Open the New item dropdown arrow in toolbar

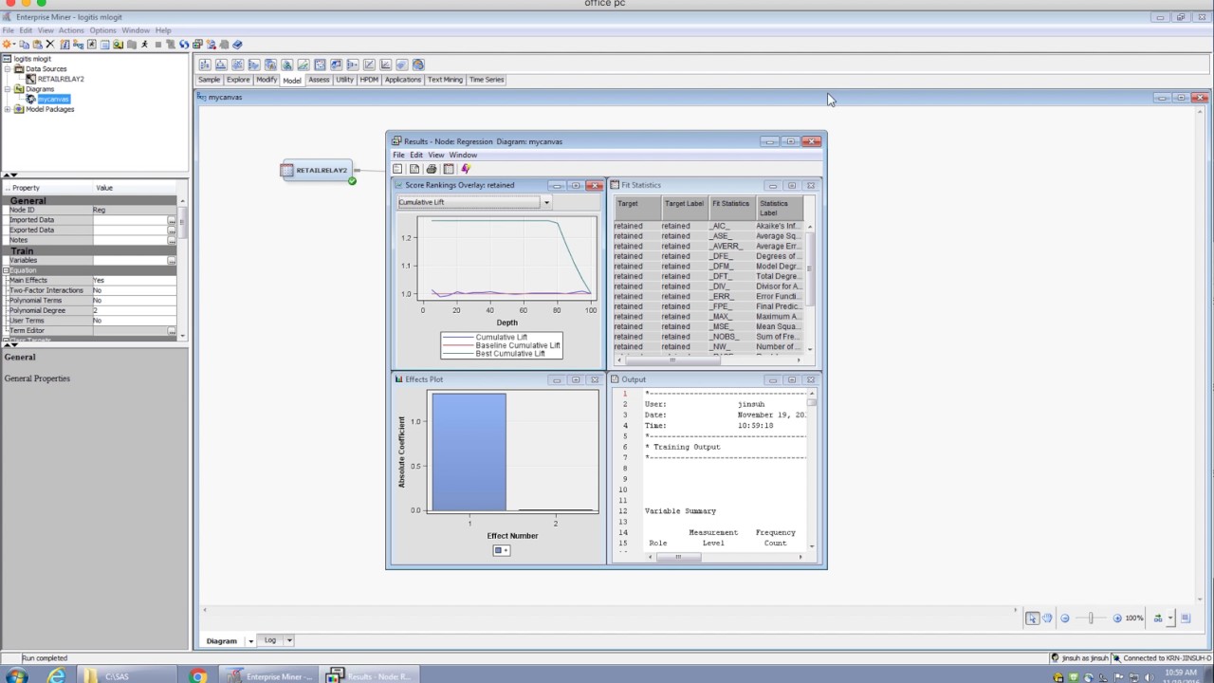click(x=14, y=44)
